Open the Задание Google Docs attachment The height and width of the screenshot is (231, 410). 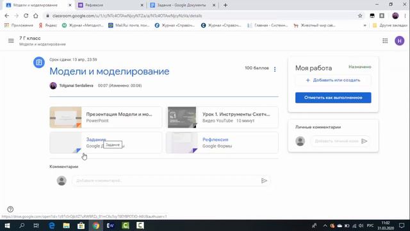pos(106,142)
